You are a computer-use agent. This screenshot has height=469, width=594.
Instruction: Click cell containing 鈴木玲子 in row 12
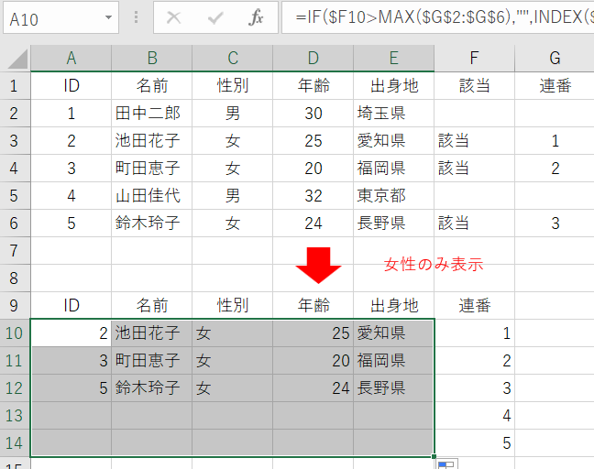click(x=151, y=387)
